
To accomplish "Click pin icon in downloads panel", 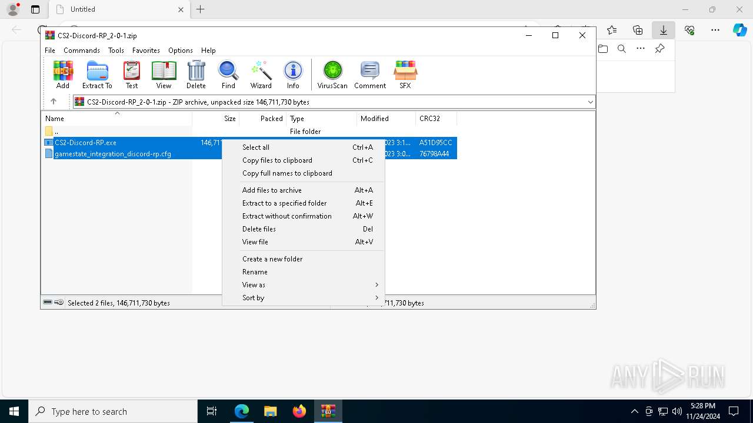I will pos(659,49).
